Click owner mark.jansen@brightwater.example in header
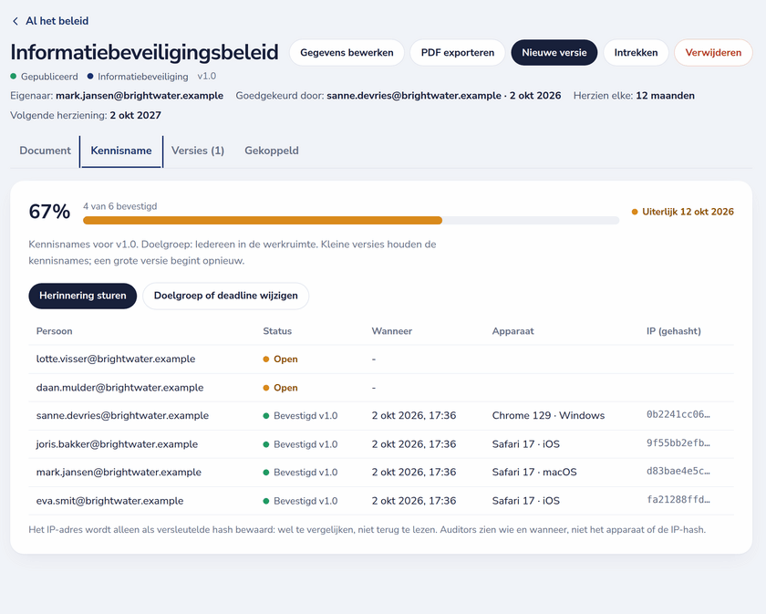Viewport: 766px width, 614px height. [140, 96]
